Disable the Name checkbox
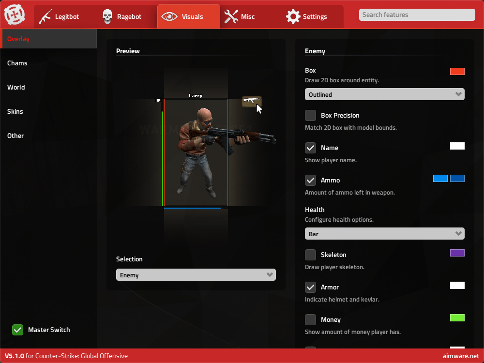 pyautogui.click(x=311, y=148)
